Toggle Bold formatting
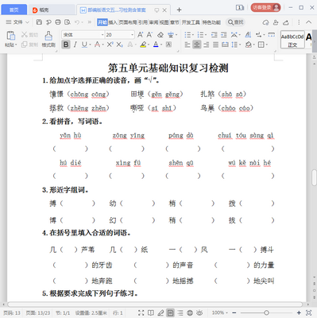317x318 pixels. (66, 45)
